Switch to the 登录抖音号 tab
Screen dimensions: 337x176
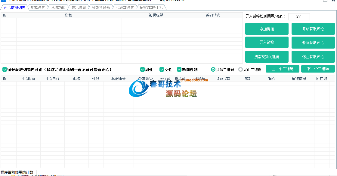(x=101, y=8)
